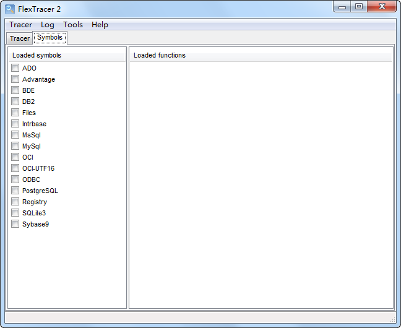Open the Help menu
Screen dimensions: 401x328
(x=100, y=25)
